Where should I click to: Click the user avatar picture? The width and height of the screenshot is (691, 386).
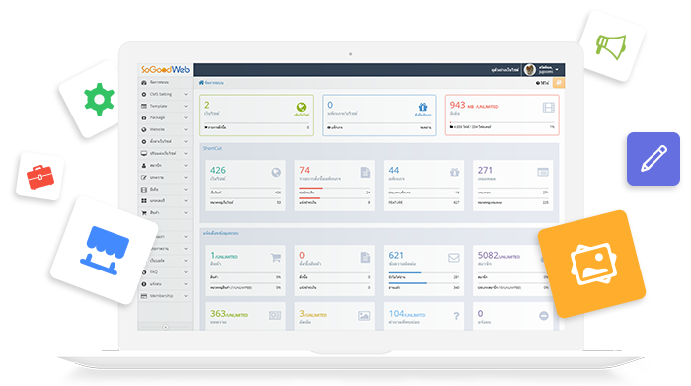530,70
